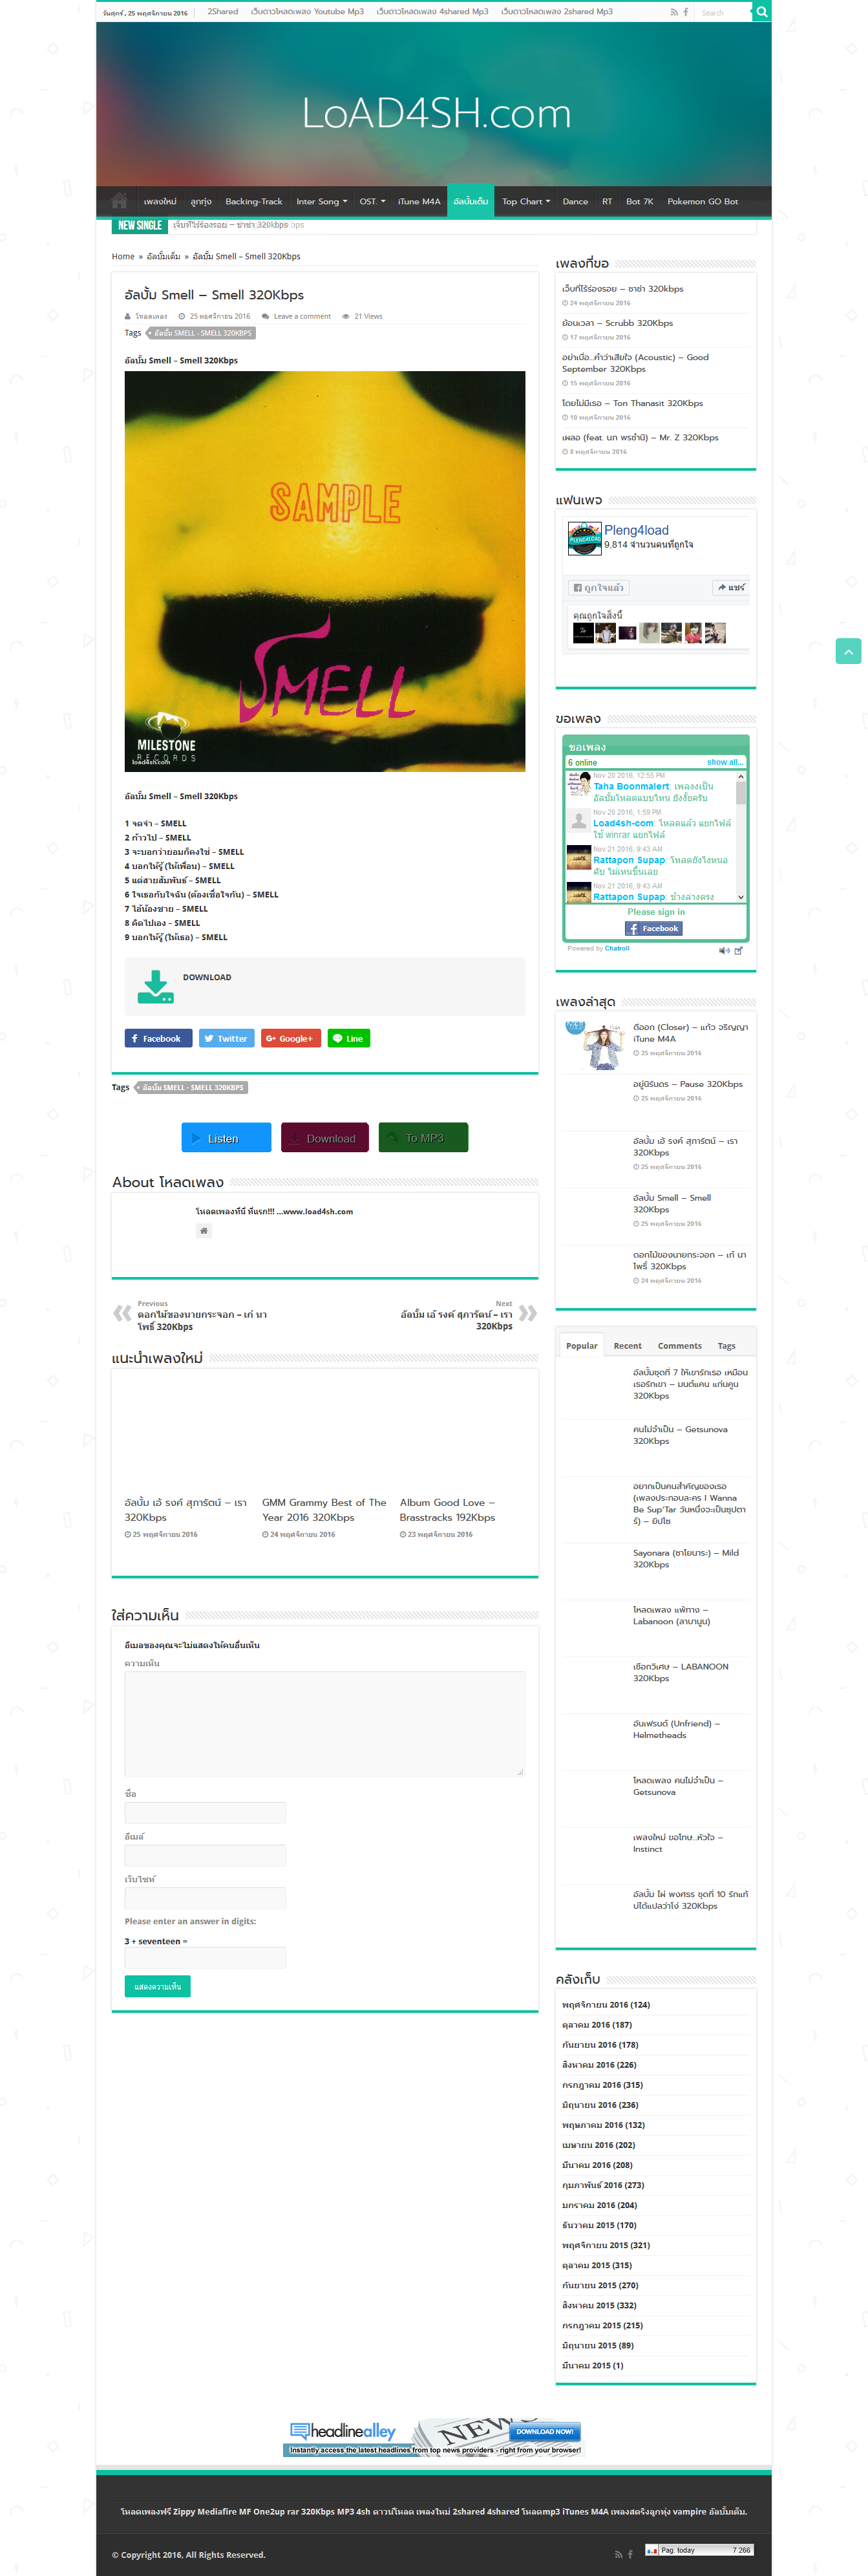This screenshot has height=2576, width=868.
Task: Open the Home breadcrumb link
Action: [123, 257]
